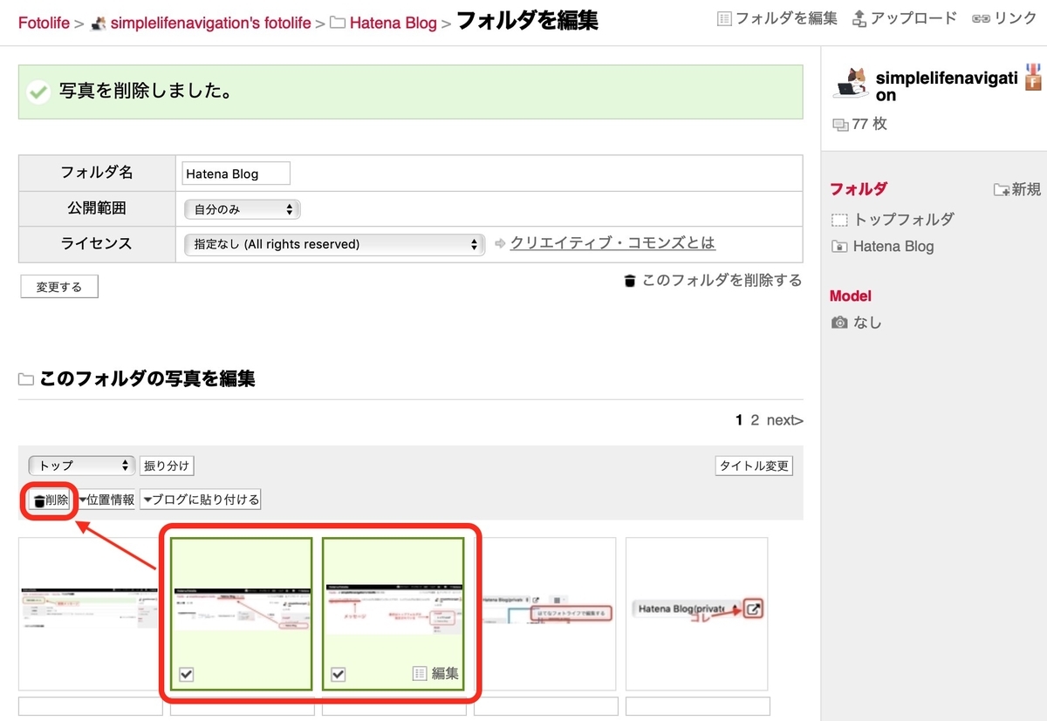
Task: Click the arrow icon before Creative Commons link
Action: point(500,244)
